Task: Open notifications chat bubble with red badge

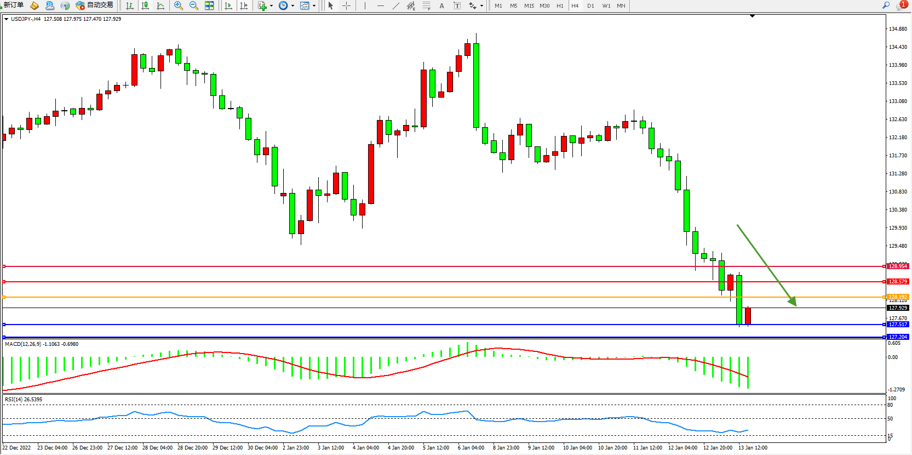Action: [x=901, y=5]
